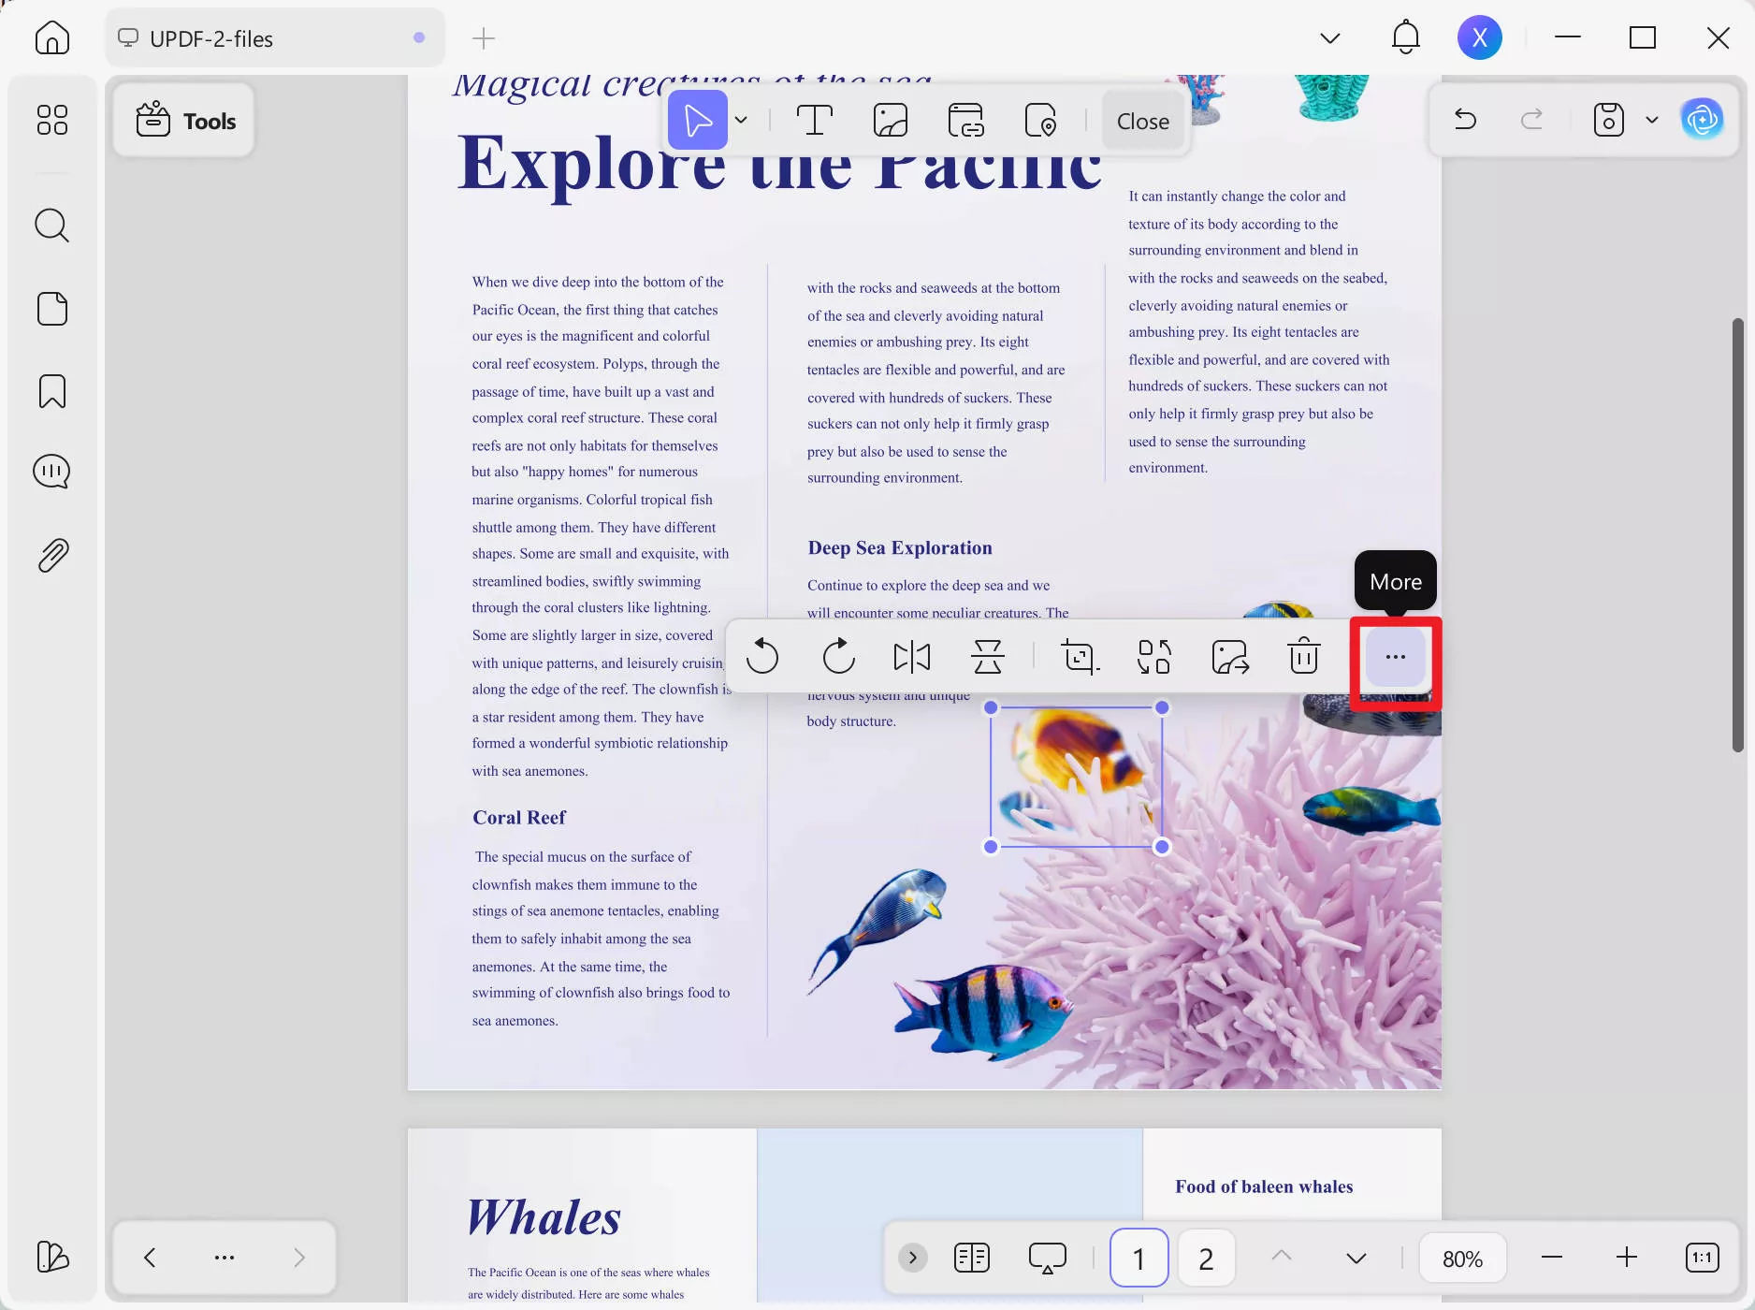The image size is (1755, 1310).
Task: Click the Food of baleen whales heading
Action: coord(1264,1186)
